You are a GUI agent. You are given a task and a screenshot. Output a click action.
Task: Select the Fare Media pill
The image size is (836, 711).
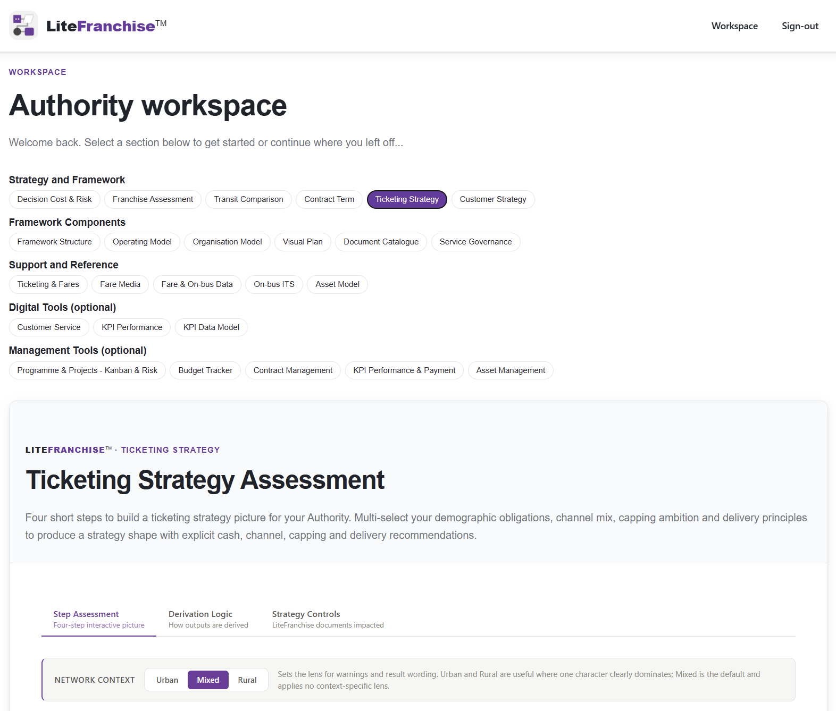coord(120,284)
